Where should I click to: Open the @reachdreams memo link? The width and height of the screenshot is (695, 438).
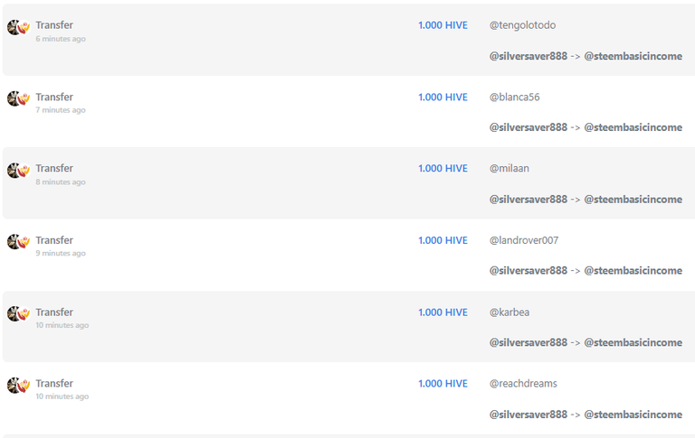click(523, 384)
